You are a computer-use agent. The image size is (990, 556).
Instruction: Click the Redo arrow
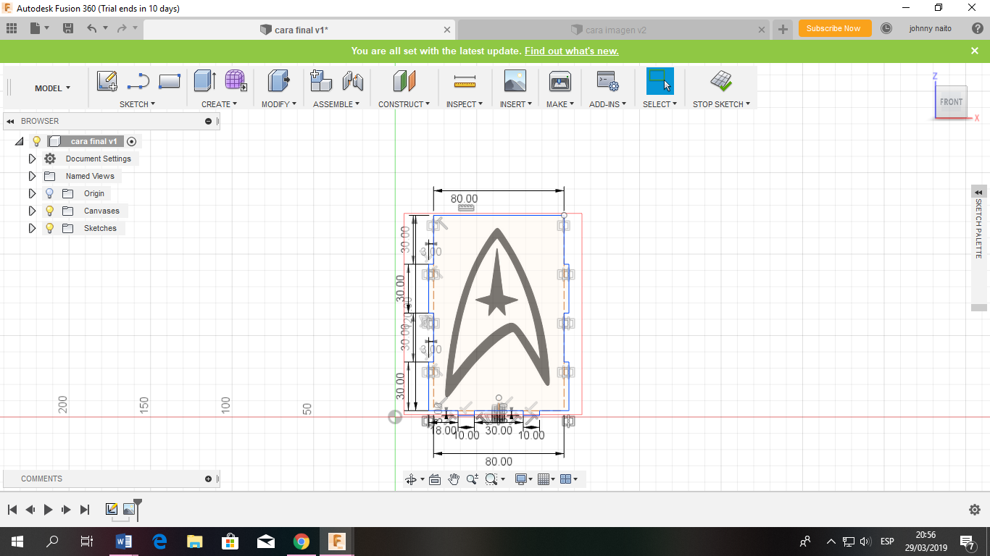[122, 28]
